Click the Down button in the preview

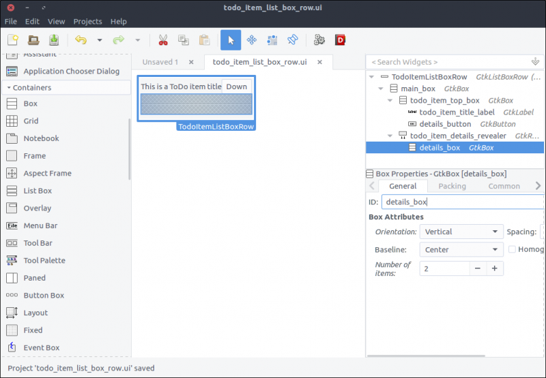[237, 86]
